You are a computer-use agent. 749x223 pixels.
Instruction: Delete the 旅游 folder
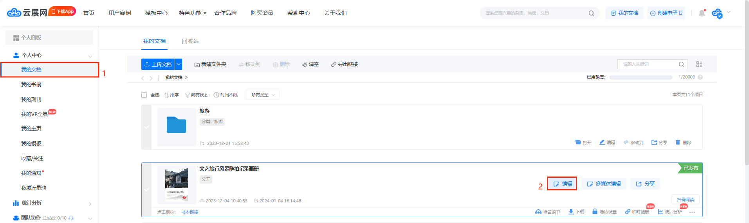pos(683,143)
